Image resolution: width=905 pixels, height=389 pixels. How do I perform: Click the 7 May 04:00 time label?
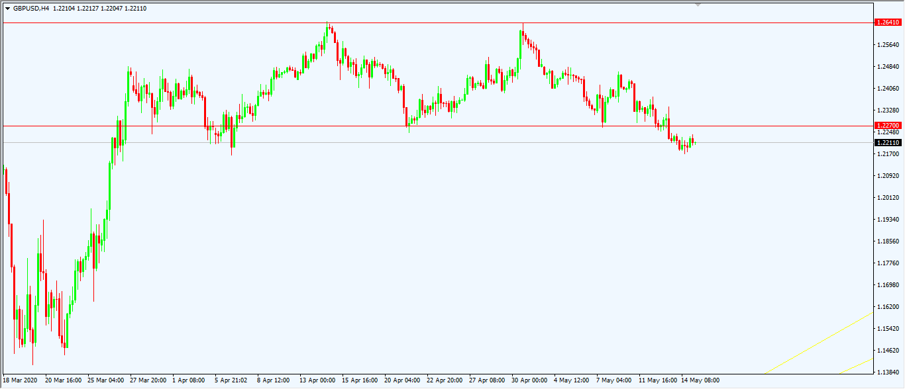(x=614, y=380)
